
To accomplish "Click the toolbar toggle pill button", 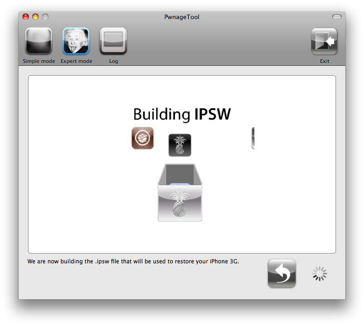I will coord(336,17).
